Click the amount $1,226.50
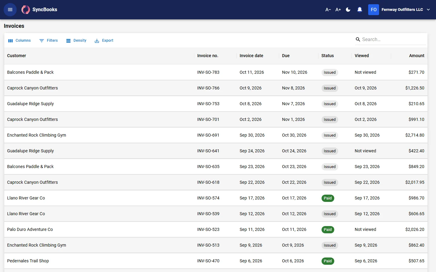The image size is (436, 272). pos(415,88)
